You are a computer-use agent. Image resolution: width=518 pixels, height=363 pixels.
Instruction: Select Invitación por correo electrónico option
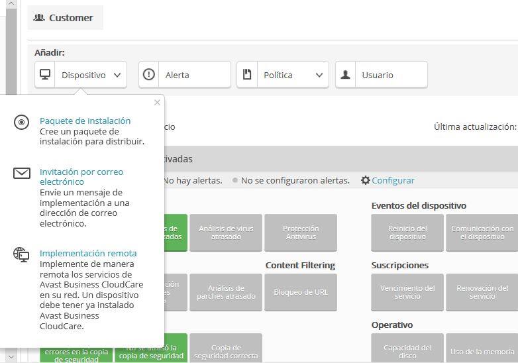[x=81, y=176]
